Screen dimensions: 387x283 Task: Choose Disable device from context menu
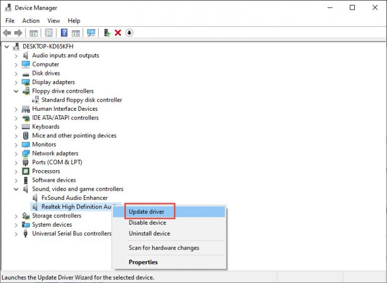tap(169, 223)
